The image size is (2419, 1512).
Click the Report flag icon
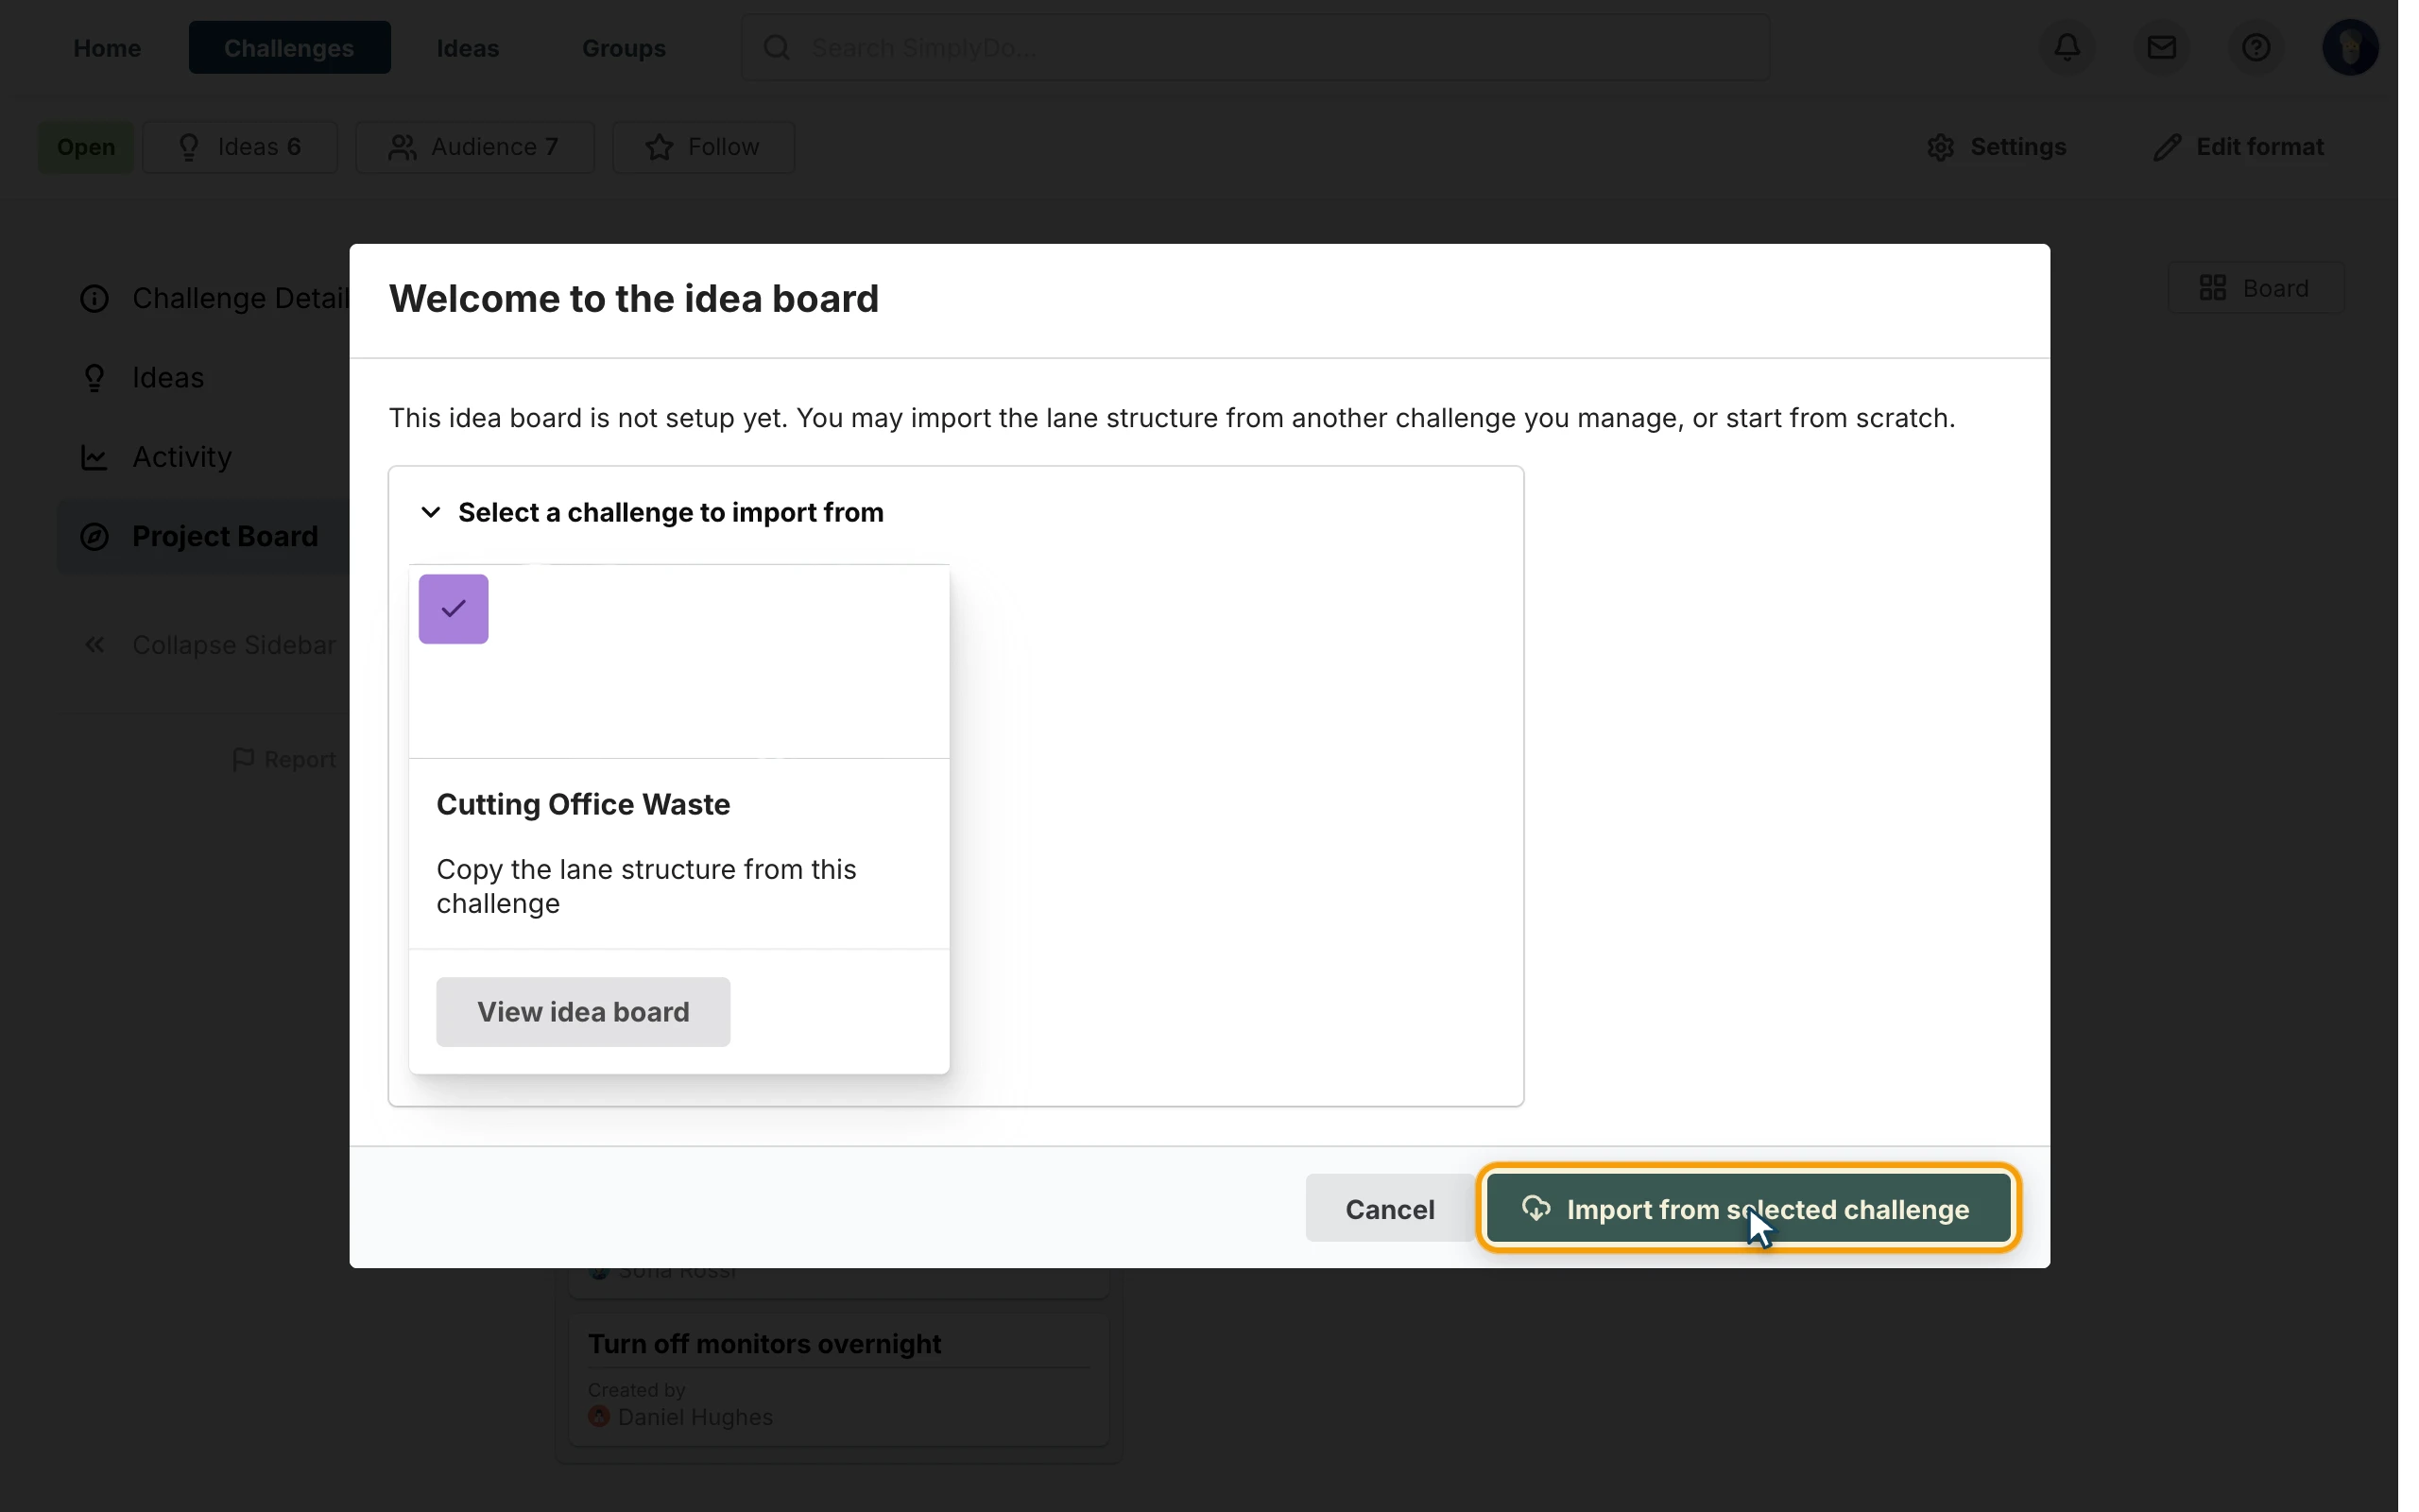point(243,759)
